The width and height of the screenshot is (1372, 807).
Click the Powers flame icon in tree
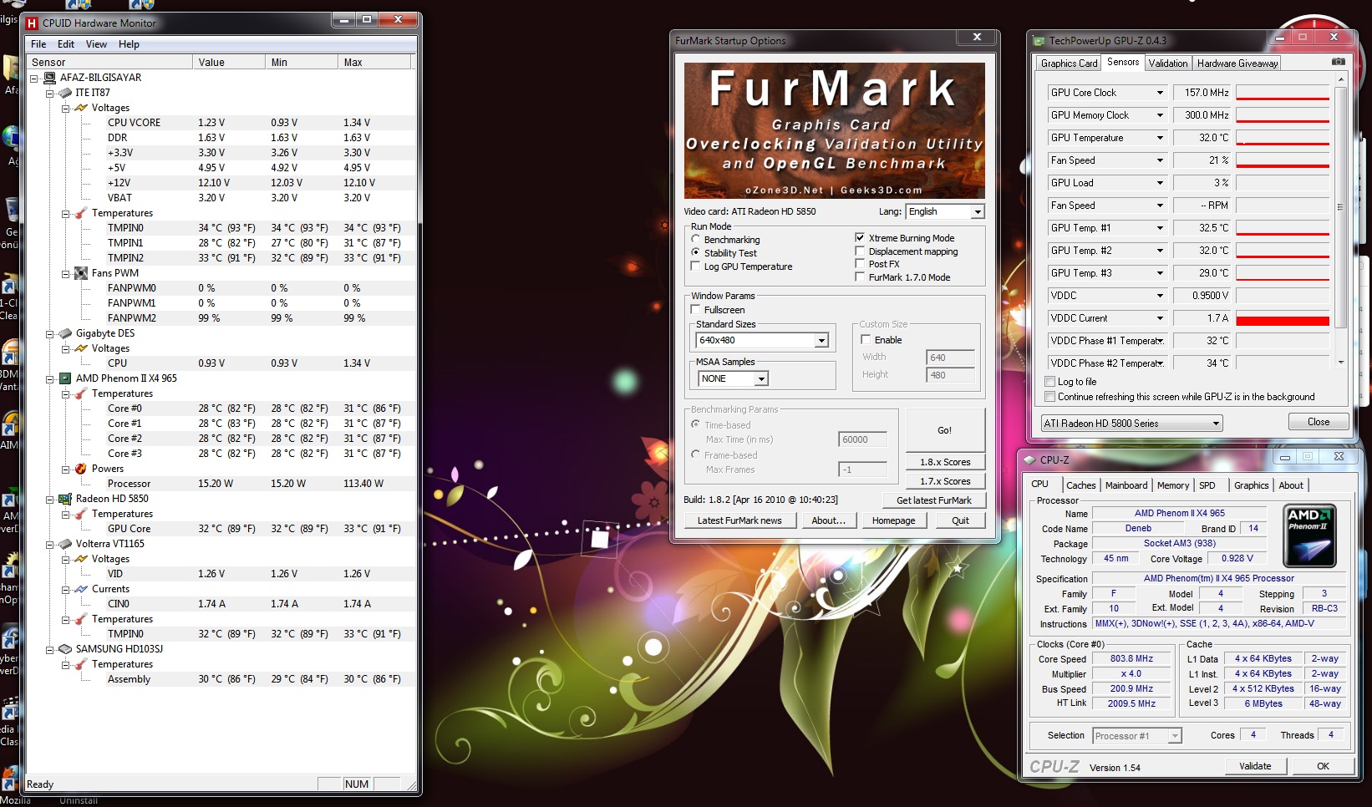click(81, 469)
